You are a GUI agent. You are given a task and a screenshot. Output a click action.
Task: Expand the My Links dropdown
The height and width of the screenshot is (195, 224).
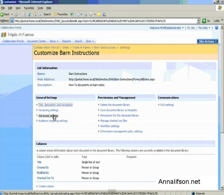pos(204,28)
